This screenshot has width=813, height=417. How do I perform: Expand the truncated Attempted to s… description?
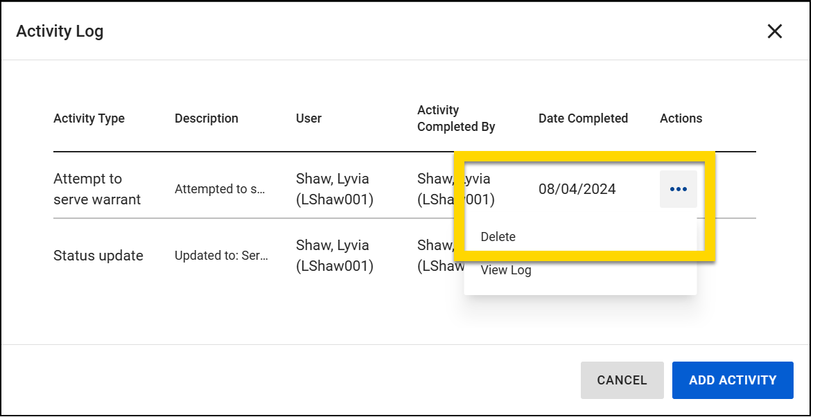click(220, 188)
